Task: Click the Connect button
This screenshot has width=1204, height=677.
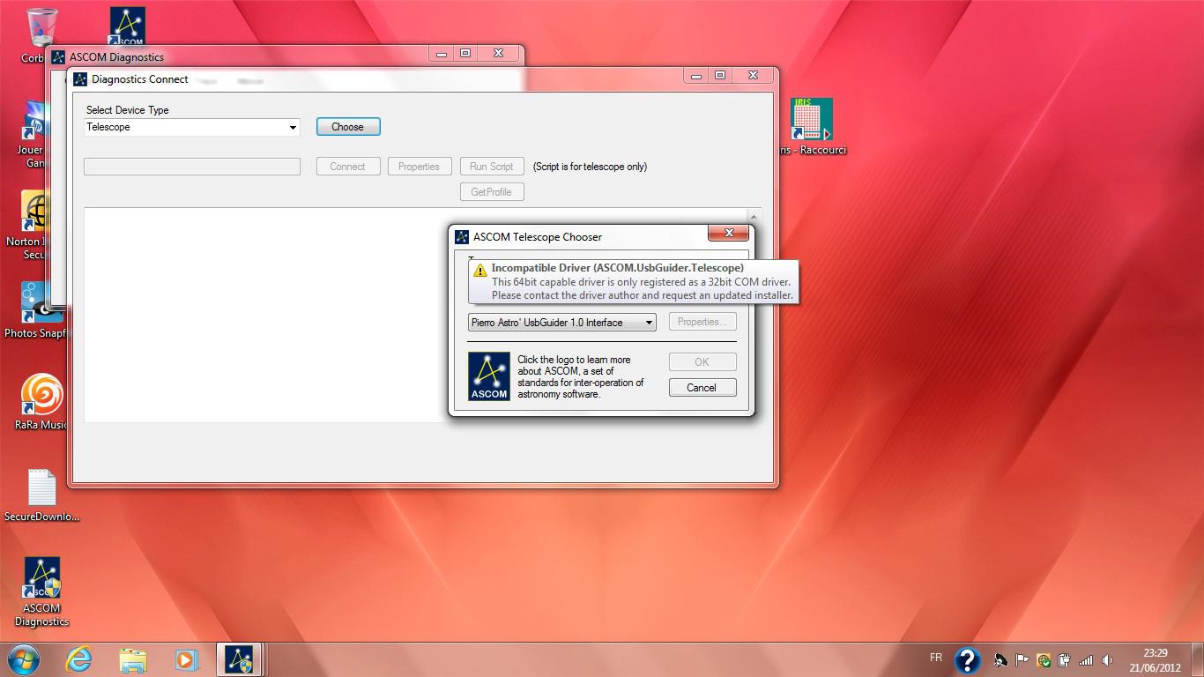Action: point(347,167)
